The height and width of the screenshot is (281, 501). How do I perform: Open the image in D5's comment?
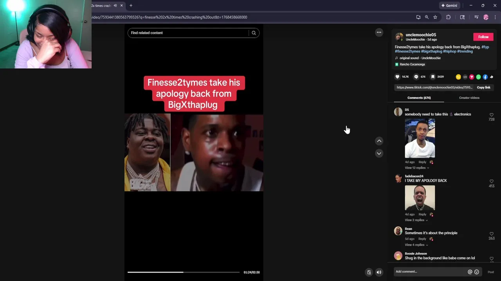[420, 139]
